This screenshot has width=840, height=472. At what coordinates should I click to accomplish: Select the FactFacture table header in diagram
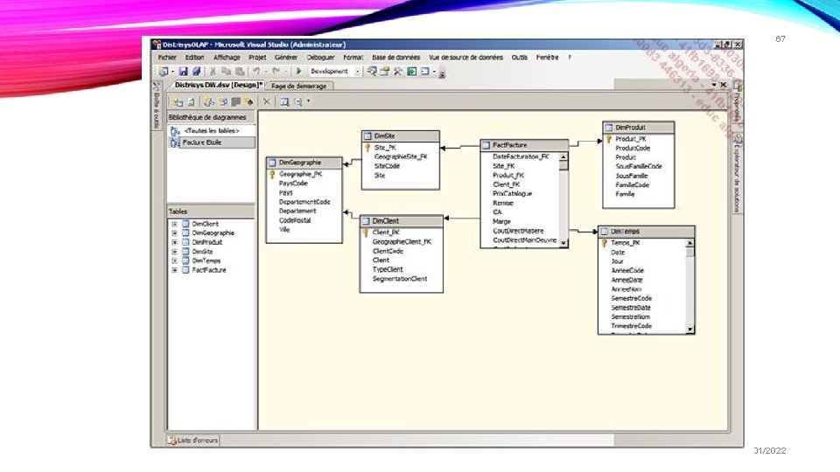click(524, 145)
